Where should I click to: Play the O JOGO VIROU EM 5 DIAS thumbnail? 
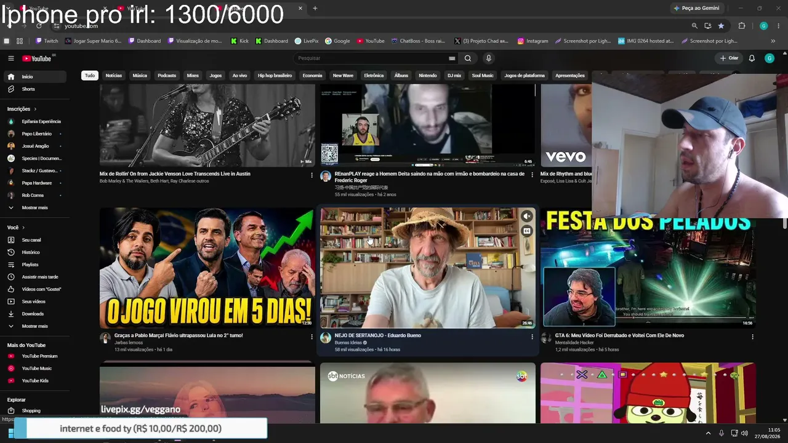(x=207, y=268)
